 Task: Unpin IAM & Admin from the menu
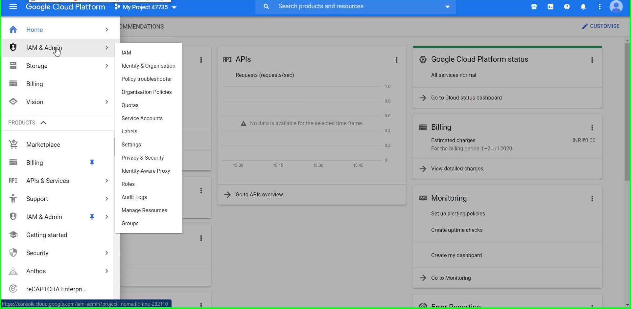[92, 217]
